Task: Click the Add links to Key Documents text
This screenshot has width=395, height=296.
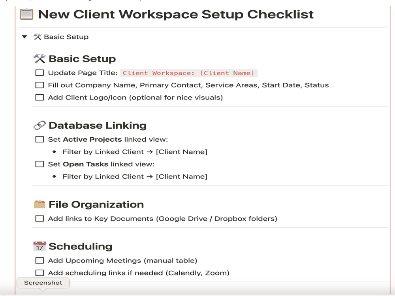Action: pos(162,219)
